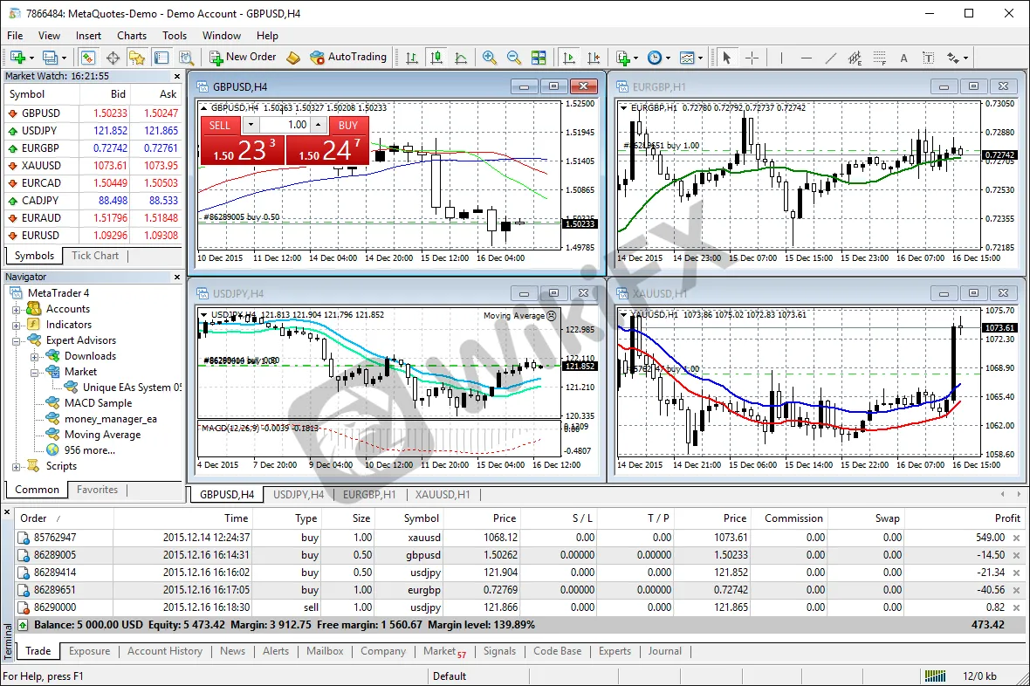Click the volume step up arrow
Image resolution: width=1030 pixels, height=686 pixels.
(x=317, y=125)
